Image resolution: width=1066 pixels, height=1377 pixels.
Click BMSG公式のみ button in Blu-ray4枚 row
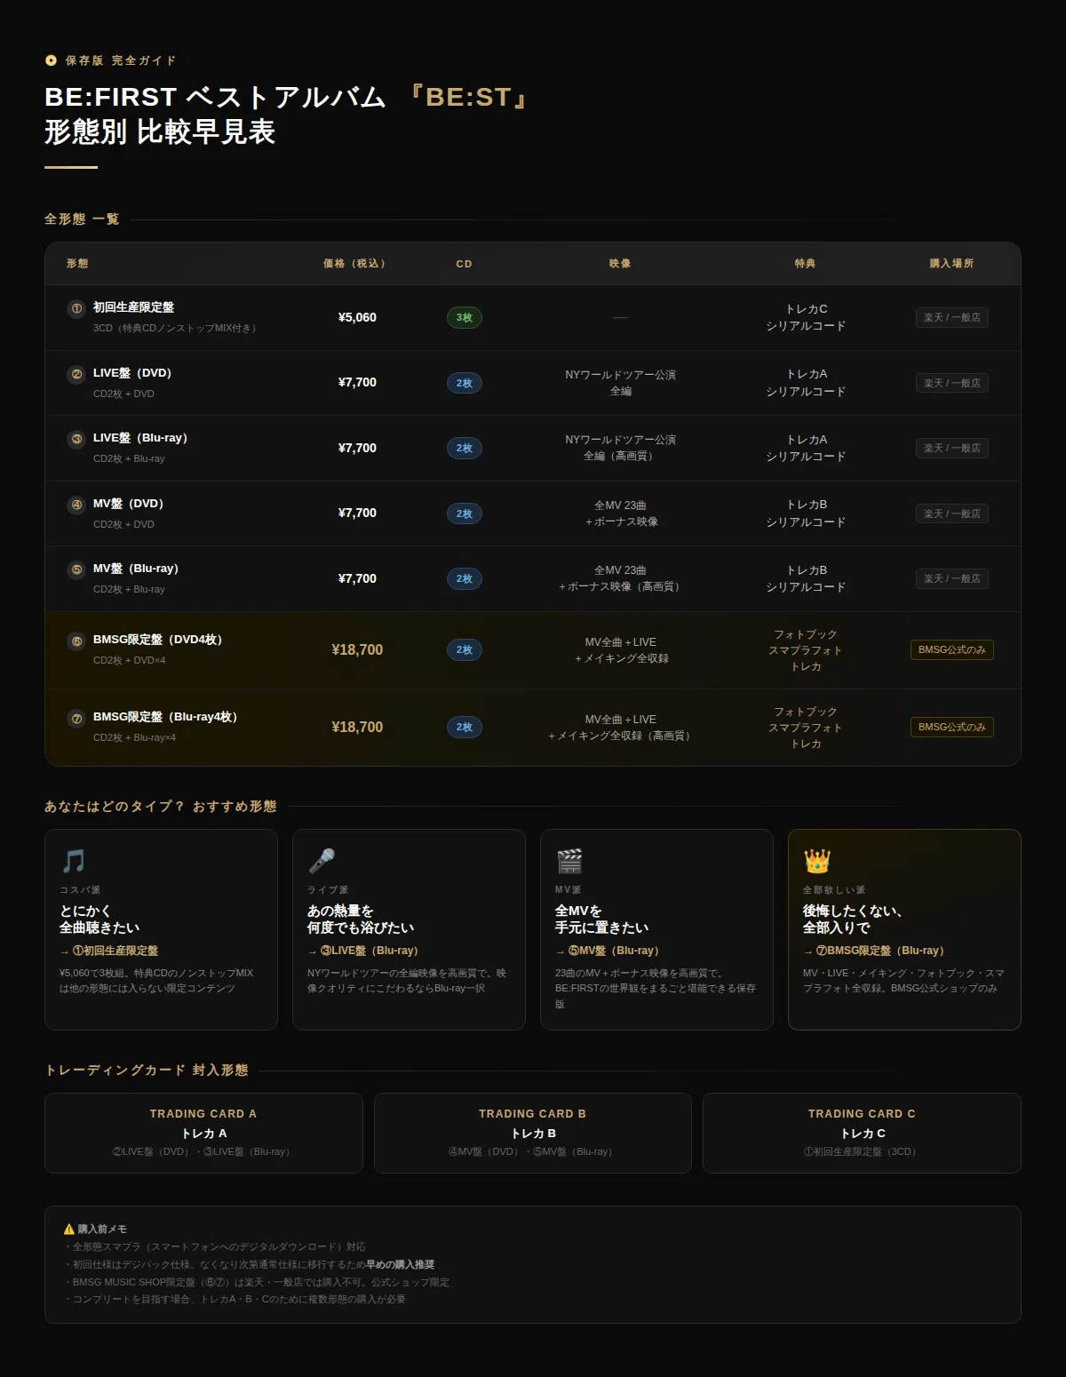(951, 727)
